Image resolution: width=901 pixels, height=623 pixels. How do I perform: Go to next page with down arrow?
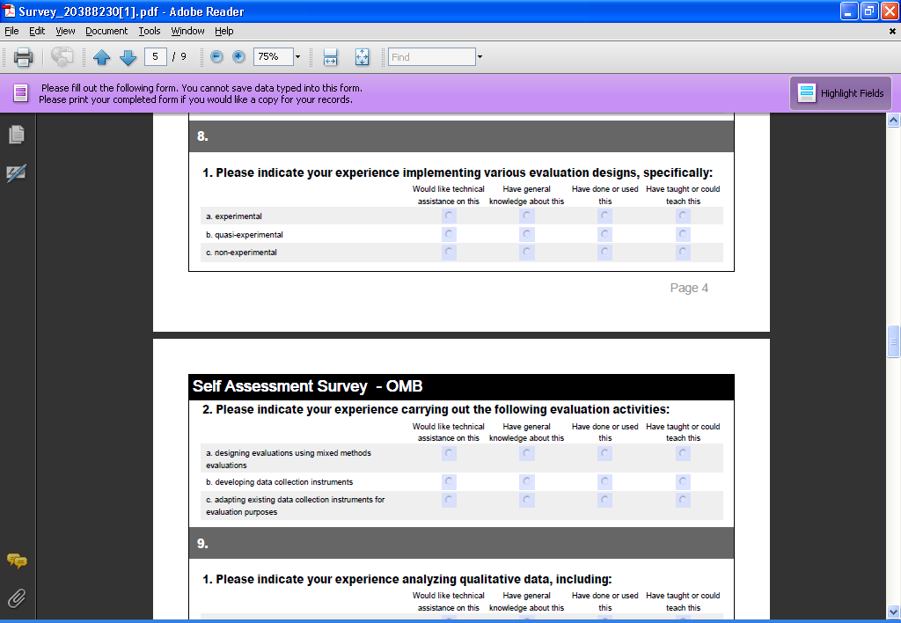(128, 57)
